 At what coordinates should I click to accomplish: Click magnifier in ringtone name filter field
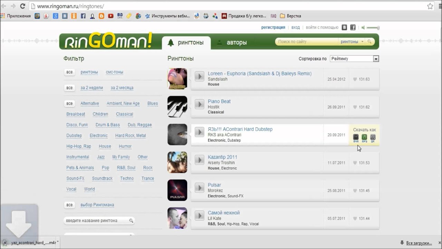pyautogui.click(x=131, y=221)
